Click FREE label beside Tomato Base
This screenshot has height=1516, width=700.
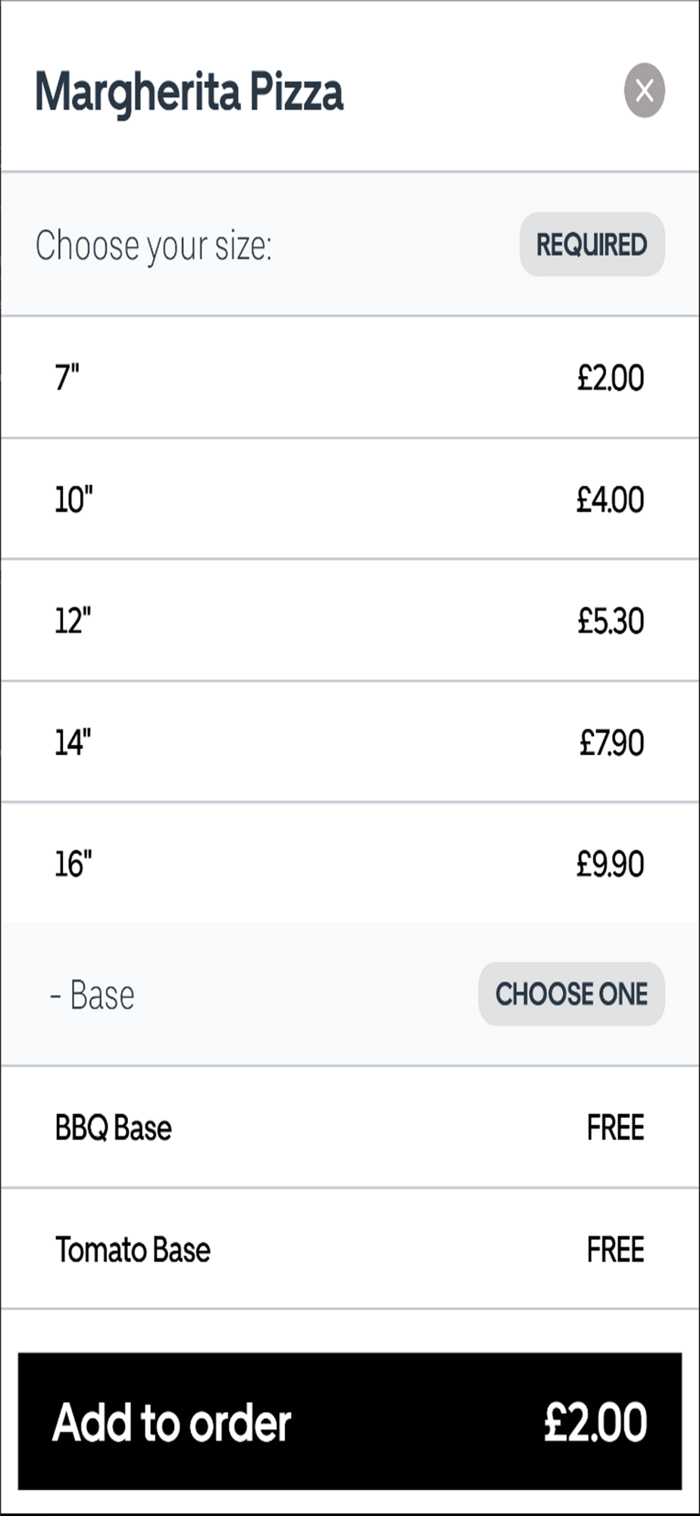pos(615,1250)
